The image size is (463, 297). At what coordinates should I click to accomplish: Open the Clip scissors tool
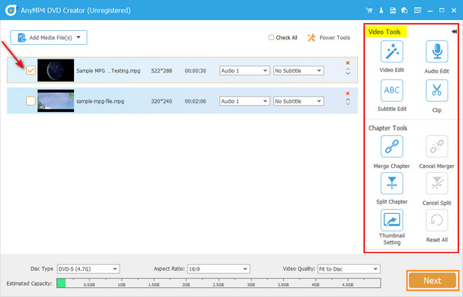tap(437, 90)
